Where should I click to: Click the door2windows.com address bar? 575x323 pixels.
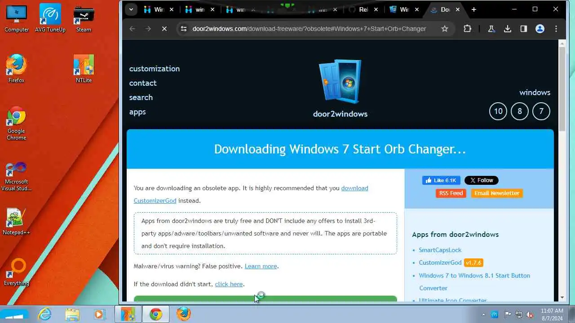tap(309, 29)
